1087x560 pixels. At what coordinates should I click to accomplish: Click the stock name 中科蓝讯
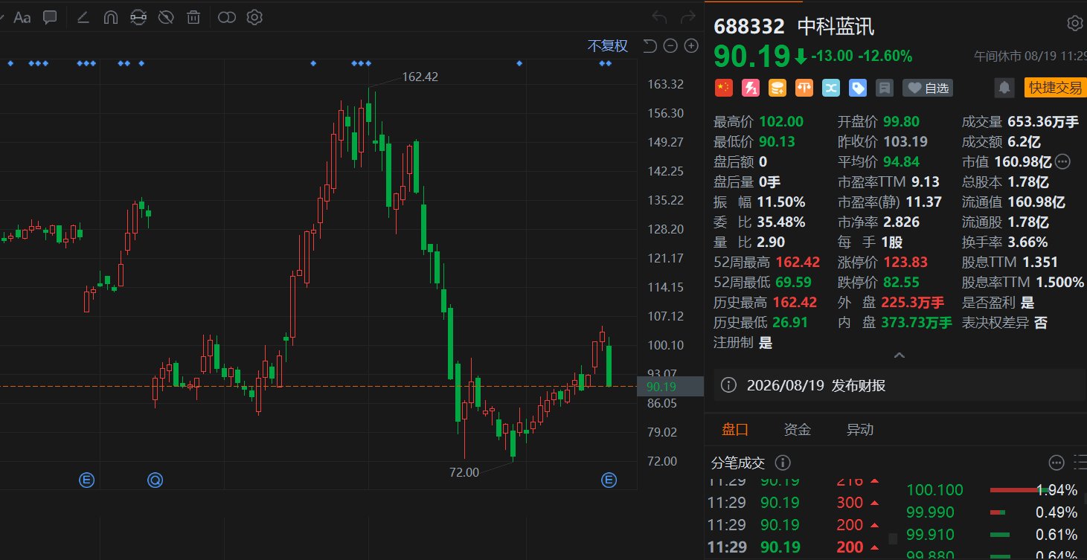(x=836, y=27)
